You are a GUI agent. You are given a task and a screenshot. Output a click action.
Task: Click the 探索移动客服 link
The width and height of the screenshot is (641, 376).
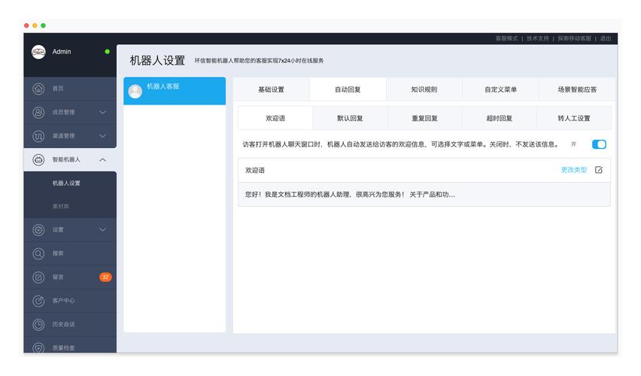574,38
